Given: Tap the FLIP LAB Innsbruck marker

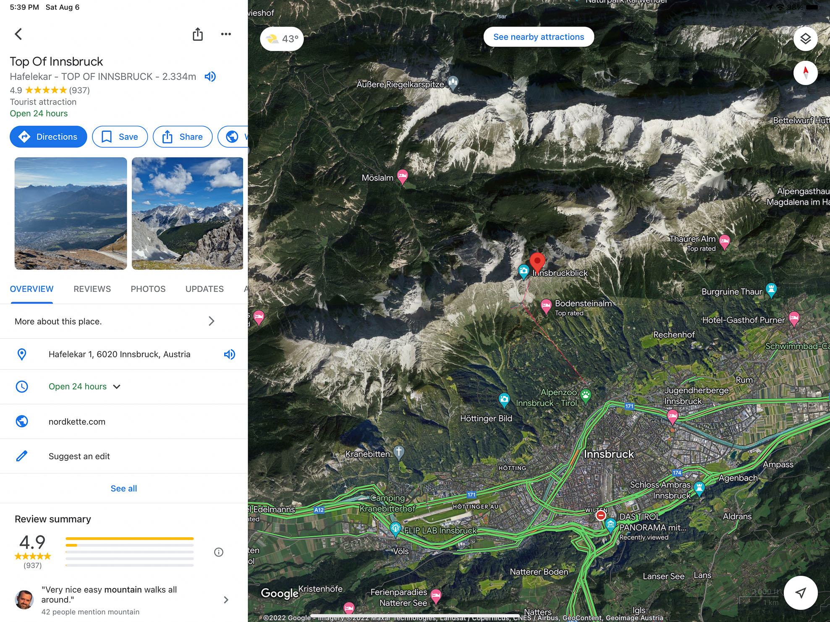Looking at the screenshot, I should click(x=395, y=529).
